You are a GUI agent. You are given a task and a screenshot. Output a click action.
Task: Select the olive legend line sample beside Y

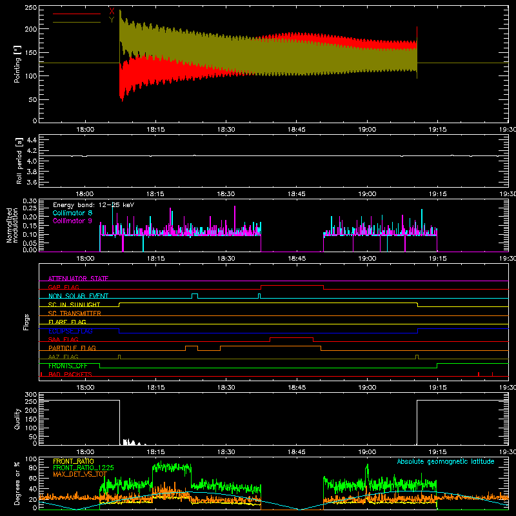click(77, 22)
